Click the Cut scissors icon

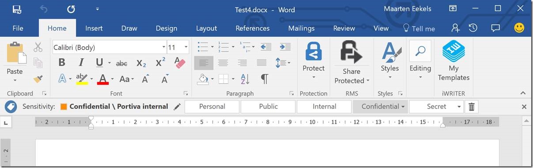(38, 47)
